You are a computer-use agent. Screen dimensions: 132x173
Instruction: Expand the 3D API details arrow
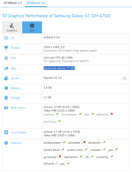[125, 78]
